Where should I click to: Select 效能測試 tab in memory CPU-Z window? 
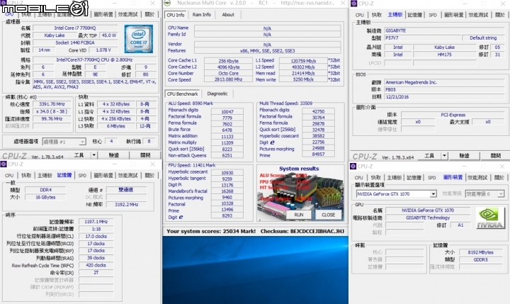(x=127, y=176)
